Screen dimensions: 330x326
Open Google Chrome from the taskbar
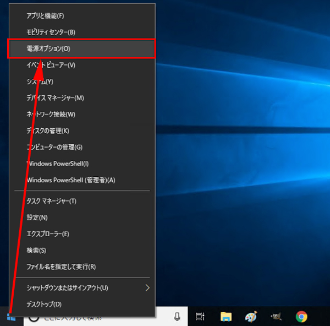click(x=301, y=317)
